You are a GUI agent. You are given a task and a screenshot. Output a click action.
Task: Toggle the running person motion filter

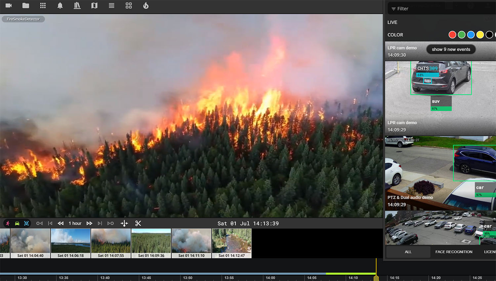(x=8, y=223)
